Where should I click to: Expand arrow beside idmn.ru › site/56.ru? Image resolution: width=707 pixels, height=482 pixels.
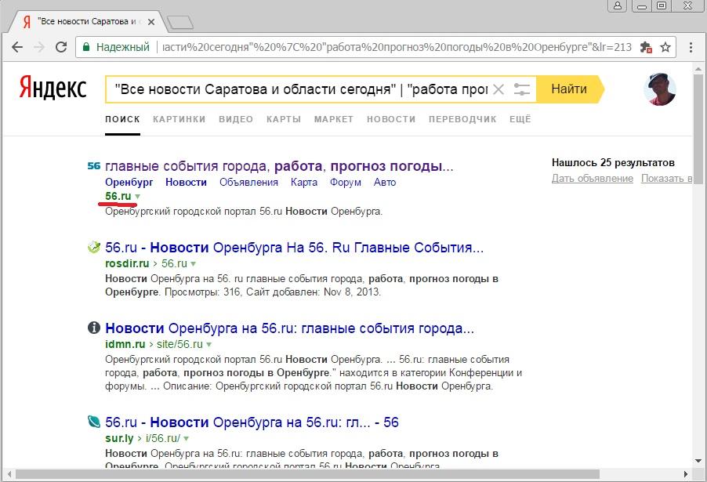point(209,345)
